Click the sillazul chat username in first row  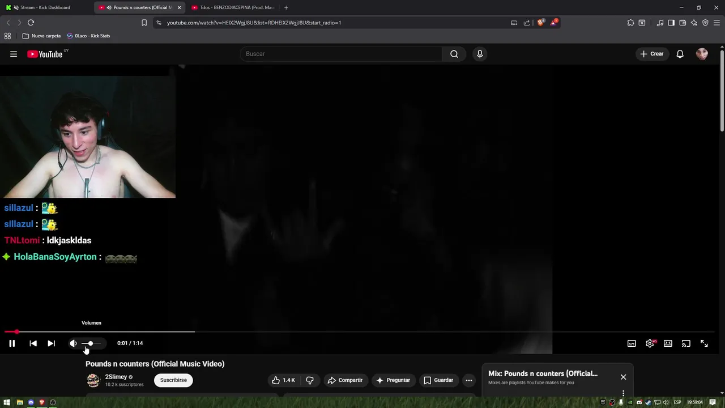(x=19, y=208)
